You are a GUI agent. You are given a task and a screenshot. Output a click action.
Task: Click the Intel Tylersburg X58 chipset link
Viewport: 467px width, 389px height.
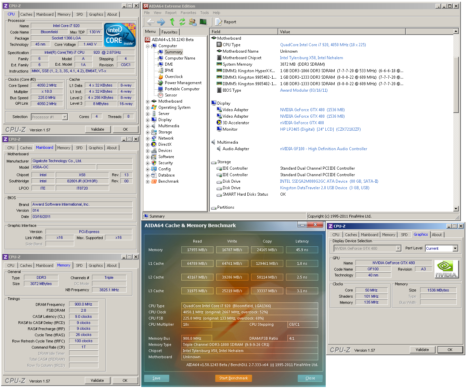[x=311, y=58]
